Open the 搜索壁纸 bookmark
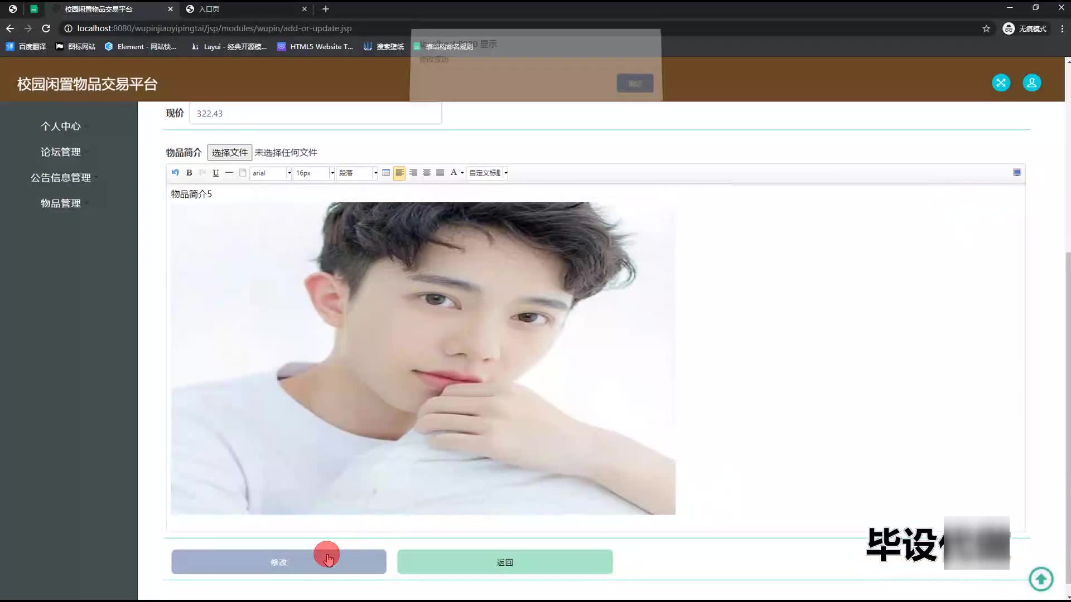The image size is (1071, 602). click(x=384, y=47)
